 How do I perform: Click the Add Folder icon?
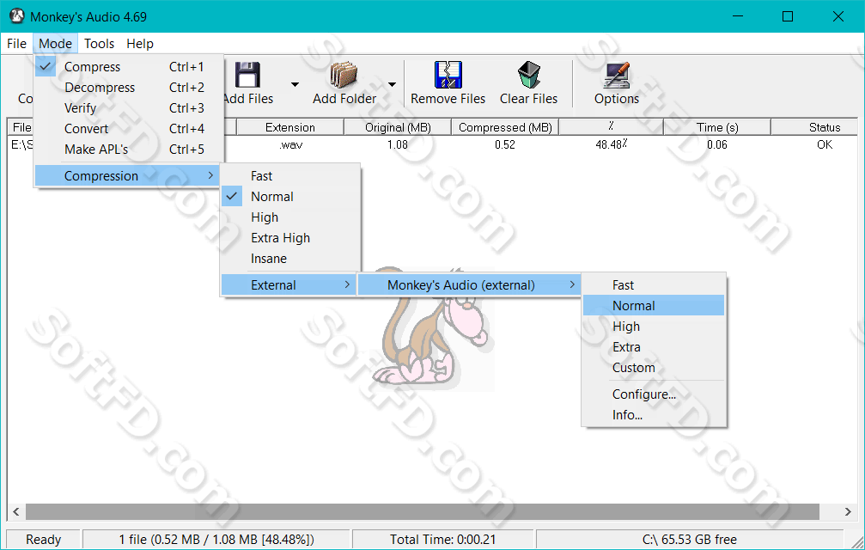(344, 75)
